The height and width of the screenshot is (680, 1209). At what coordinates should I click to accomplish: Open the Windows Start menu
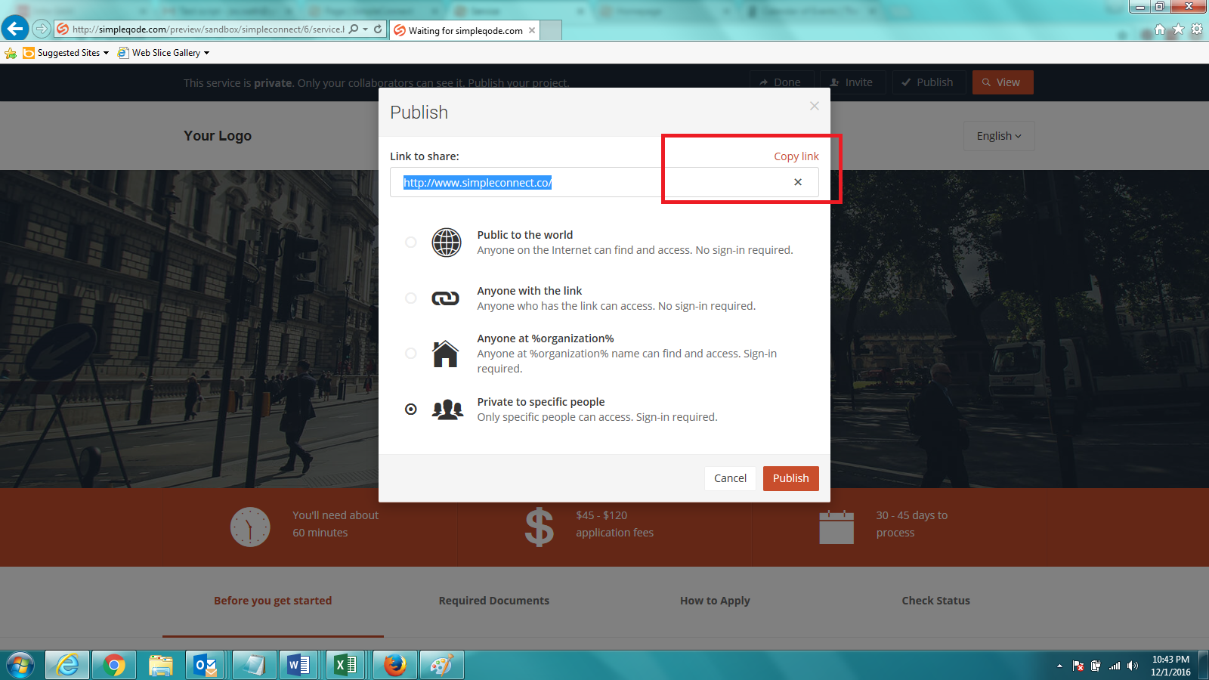pos(20,666)
